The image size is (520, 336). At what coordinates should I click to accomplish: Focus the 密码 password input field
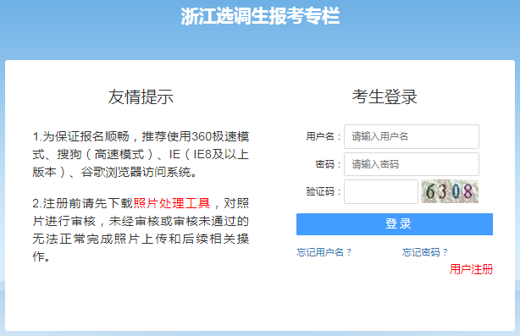(412, 164)
